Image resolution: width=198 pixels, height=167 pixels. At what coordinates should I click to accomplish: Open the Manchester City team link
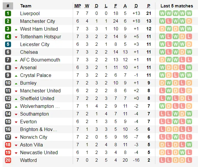click(37, 21)
